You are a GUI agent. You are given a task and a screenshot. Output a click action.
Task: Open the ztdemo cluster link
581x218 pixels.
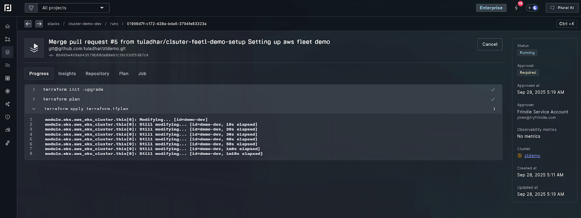[532, 156]
